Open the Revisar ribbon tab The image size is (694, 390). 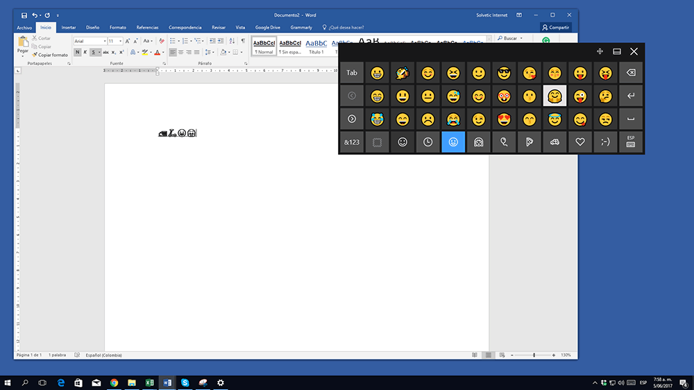(218, 28)
